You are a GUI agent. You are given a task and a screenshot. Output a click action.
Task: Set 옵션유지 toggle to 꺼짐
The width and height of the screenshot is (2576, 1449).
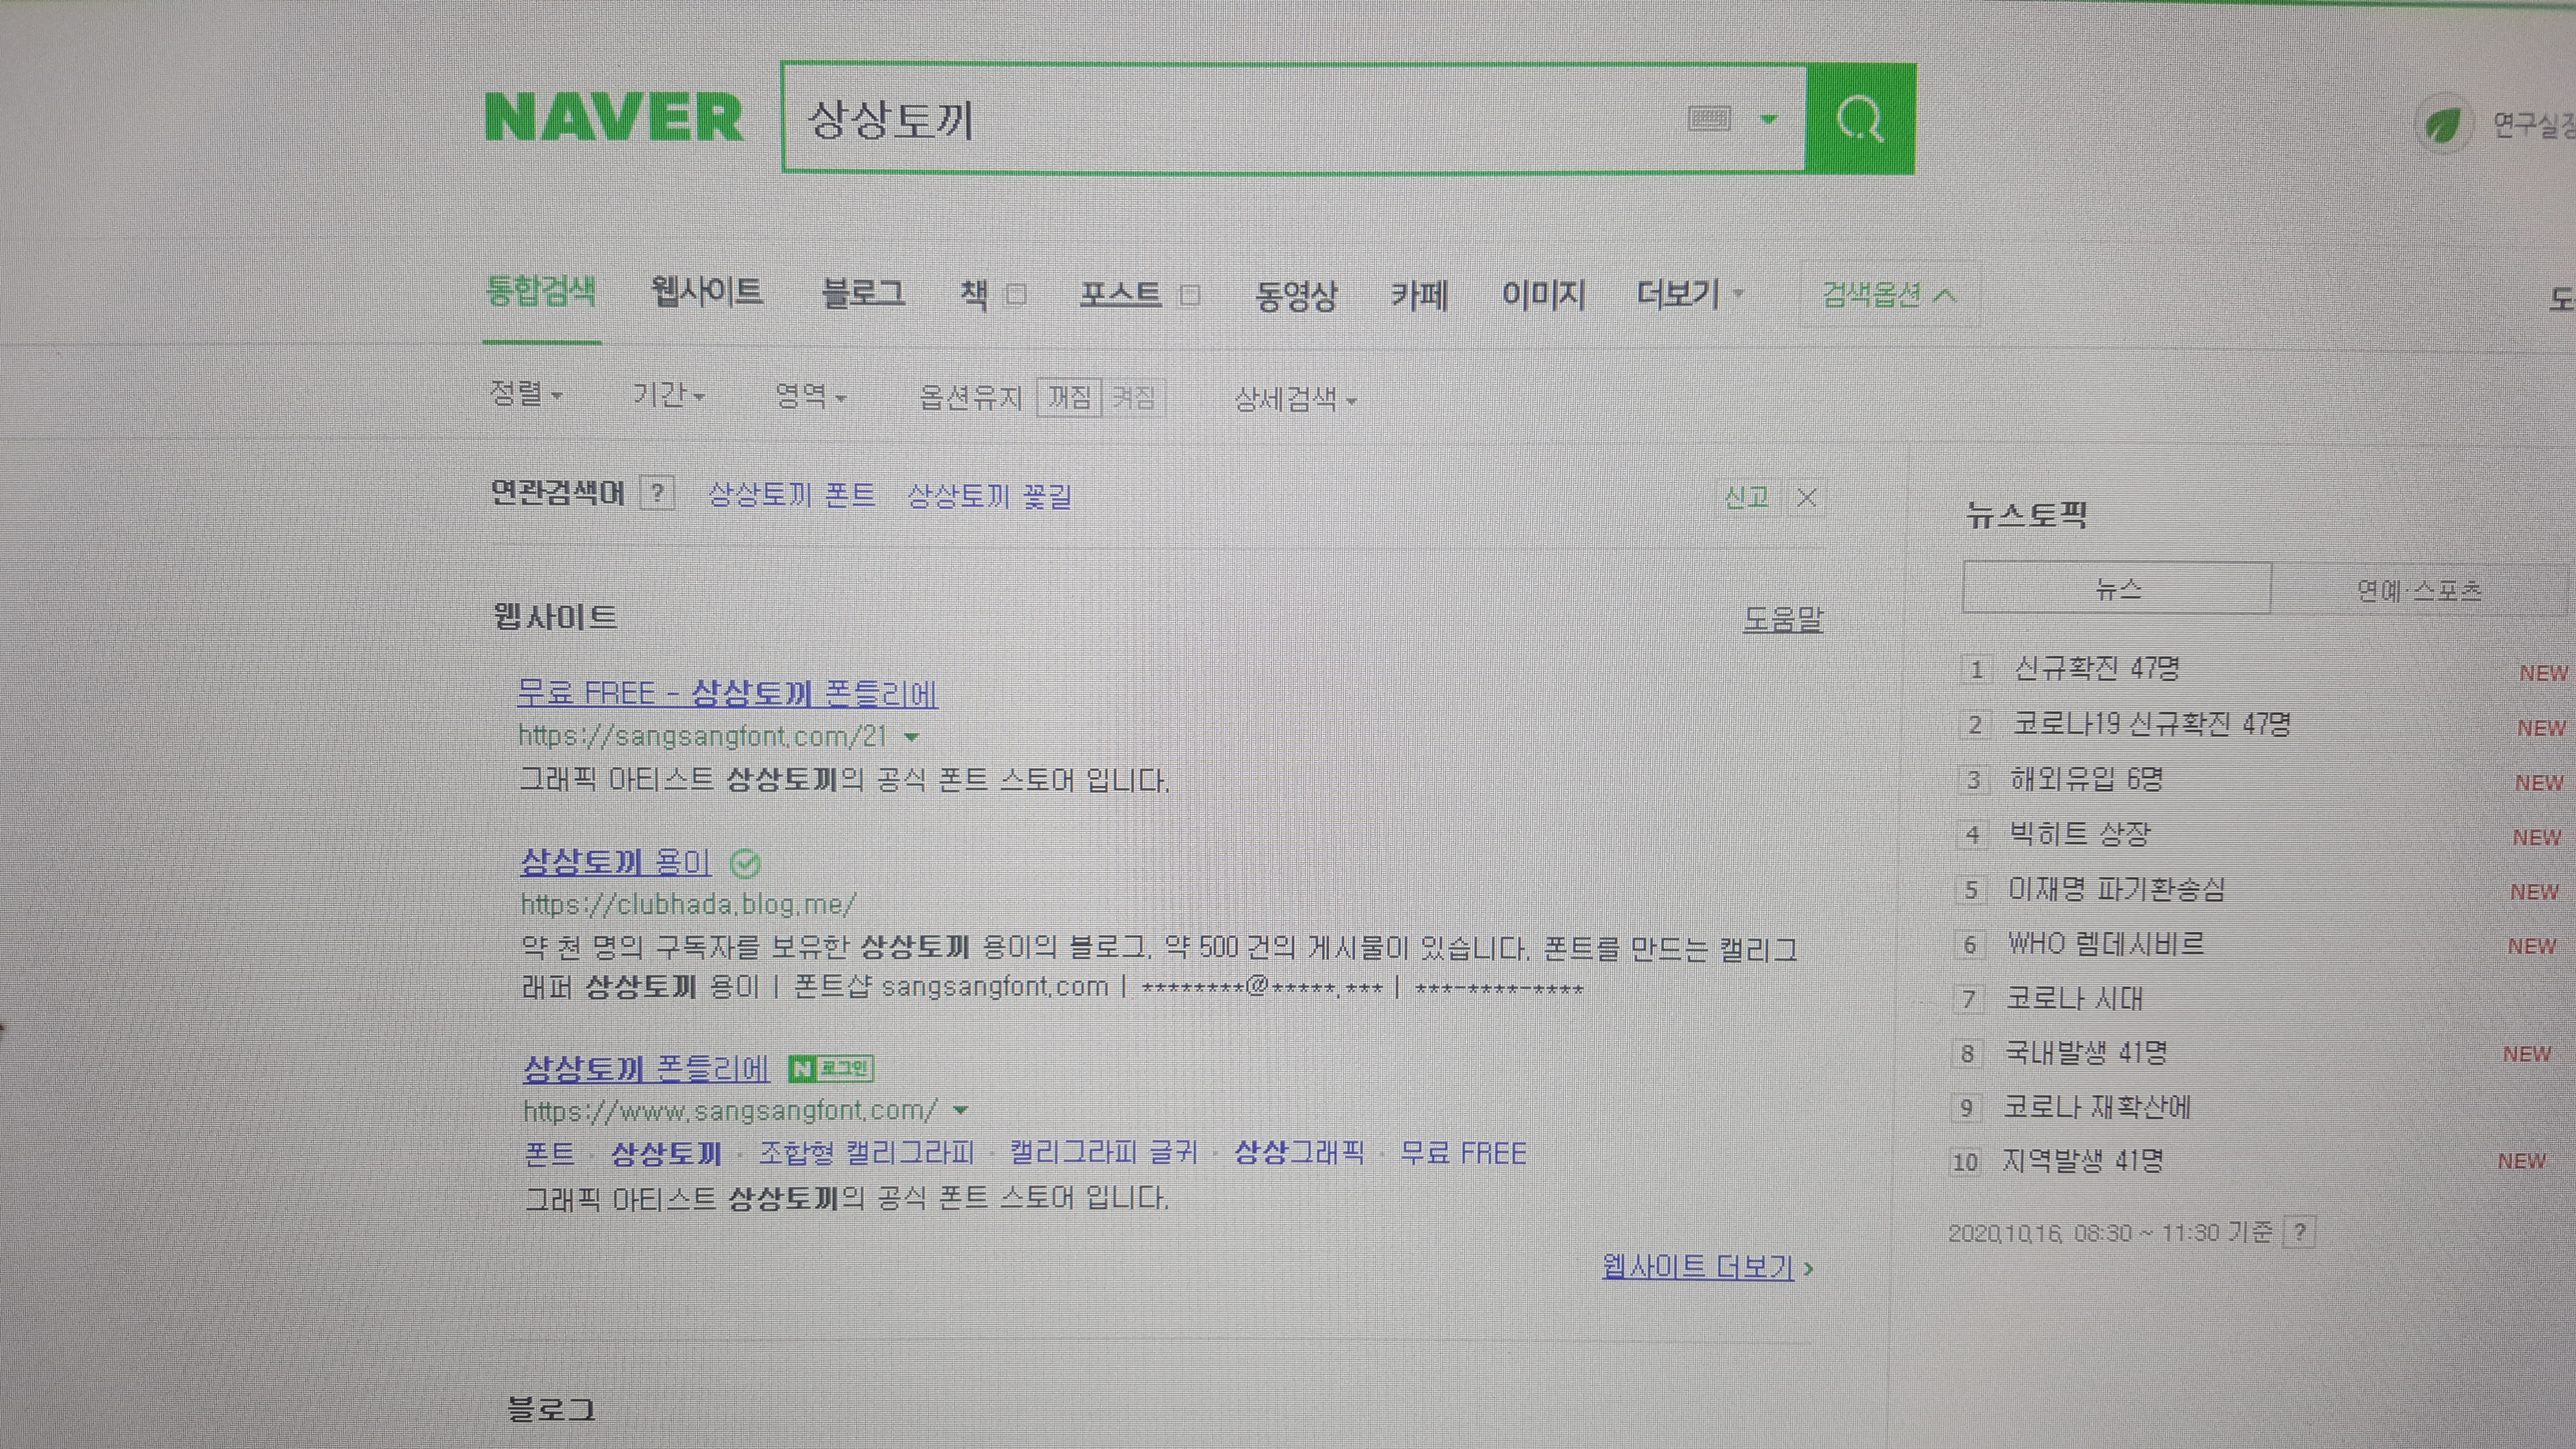[1069, 398]
